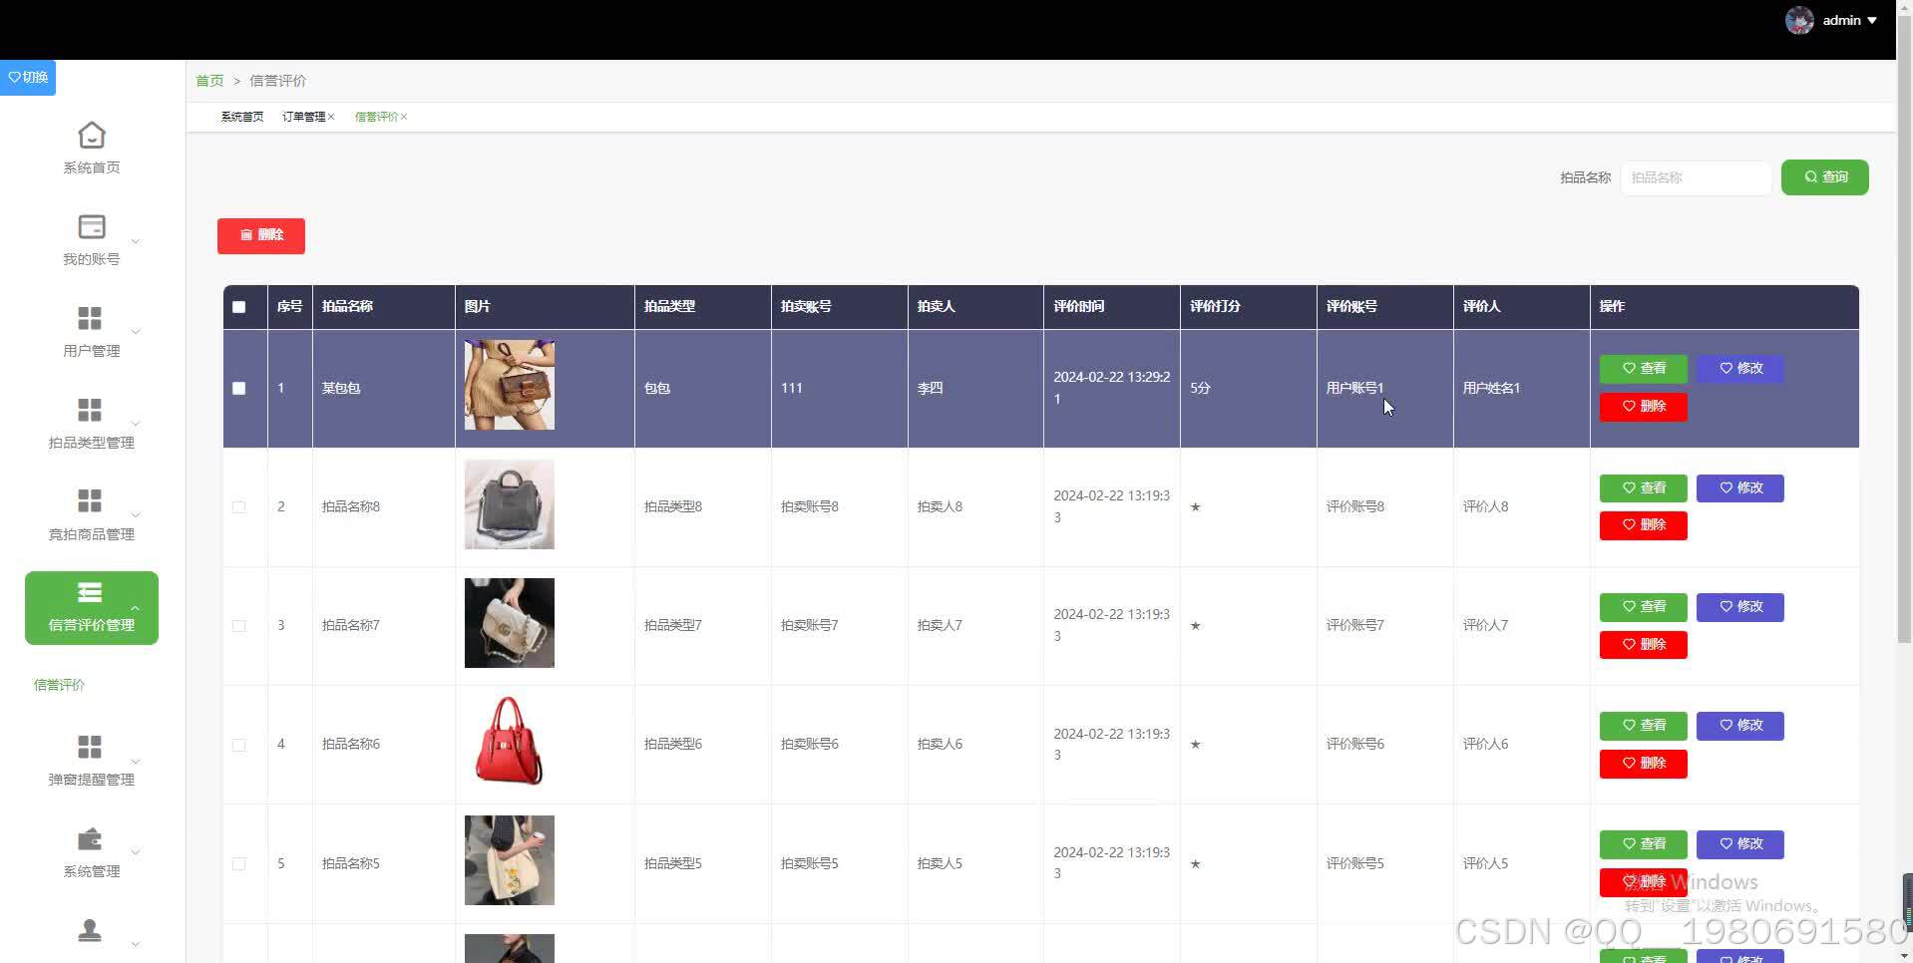
Task: Expand the 用户管理 submenu arrow
Action: point(136,332)
